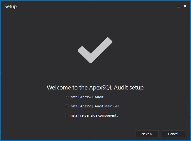Screen dimensions: 191x141
Task: Click the word "Welcome" in the heading
Action: tap(59, 88)
